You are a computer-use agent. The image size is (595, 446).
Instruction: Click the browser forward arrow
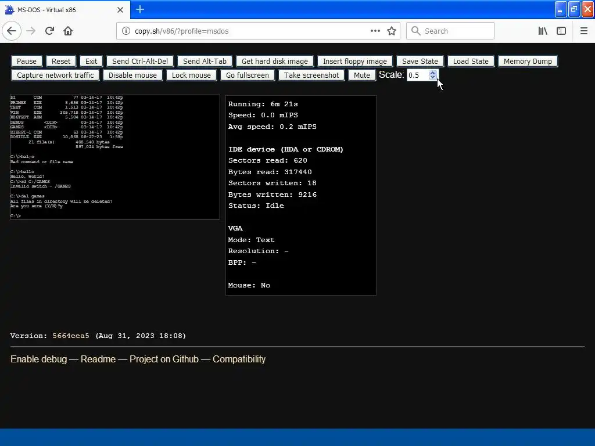pyautogui.click(x=31, y=31)
